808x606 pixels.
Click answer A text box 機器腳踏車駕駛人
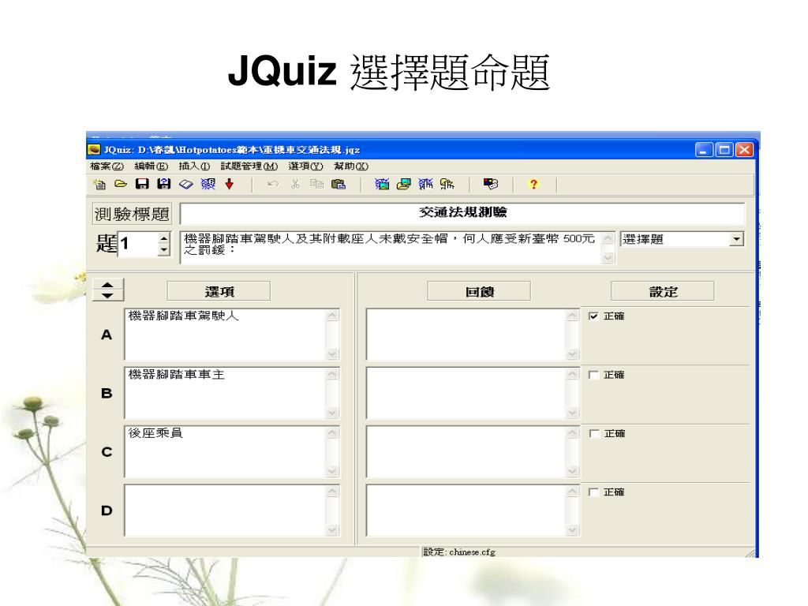pos(226,334)
